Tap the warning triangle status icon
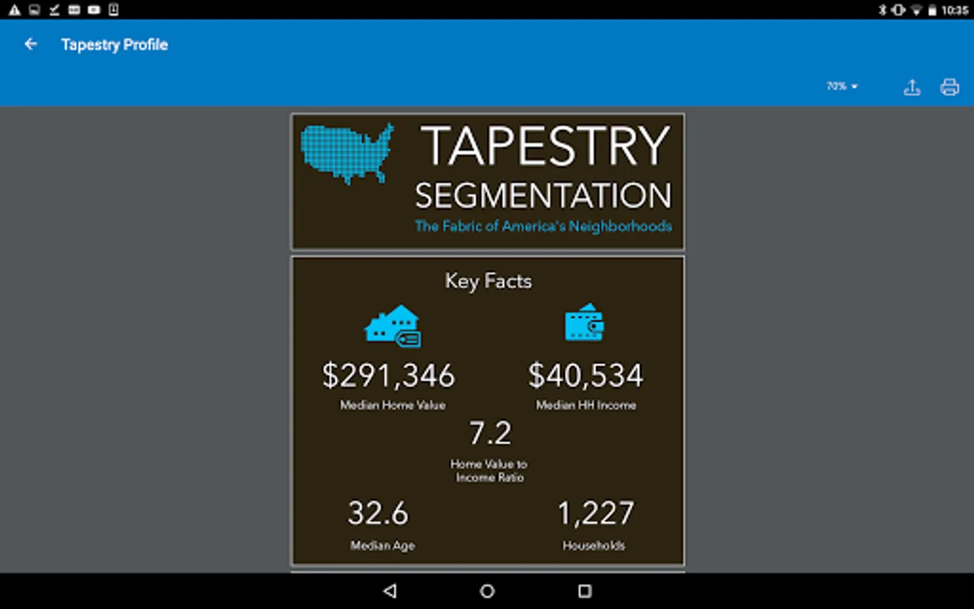Screen dimensions: 974x609 pos(14,10)
